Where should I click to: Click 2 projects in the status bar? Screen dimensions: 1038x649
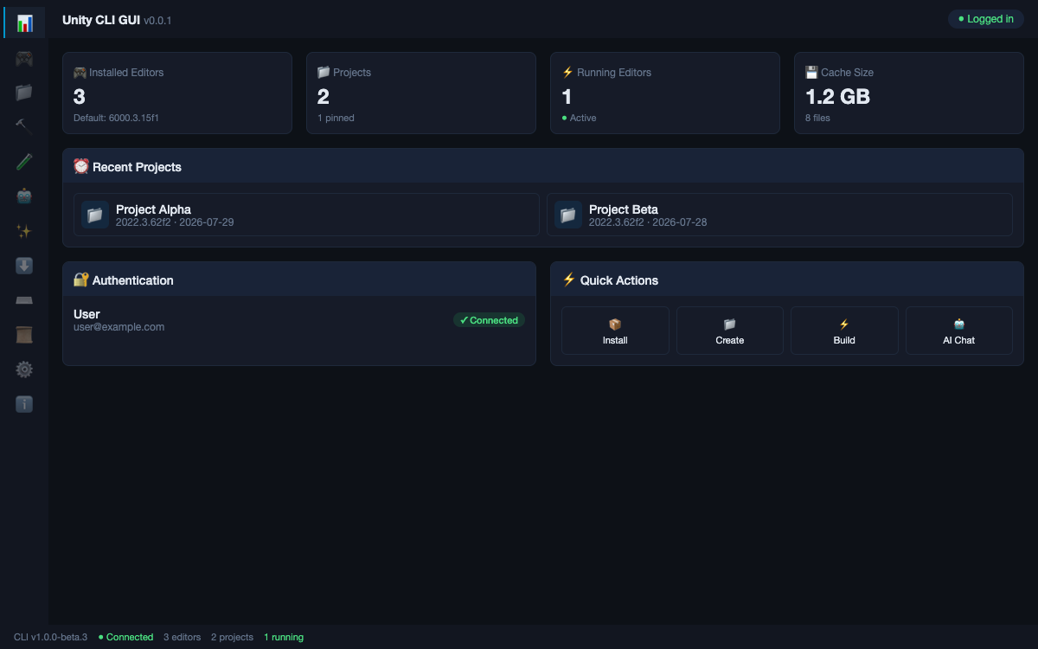pyautogui.click(x=232, y=637)
